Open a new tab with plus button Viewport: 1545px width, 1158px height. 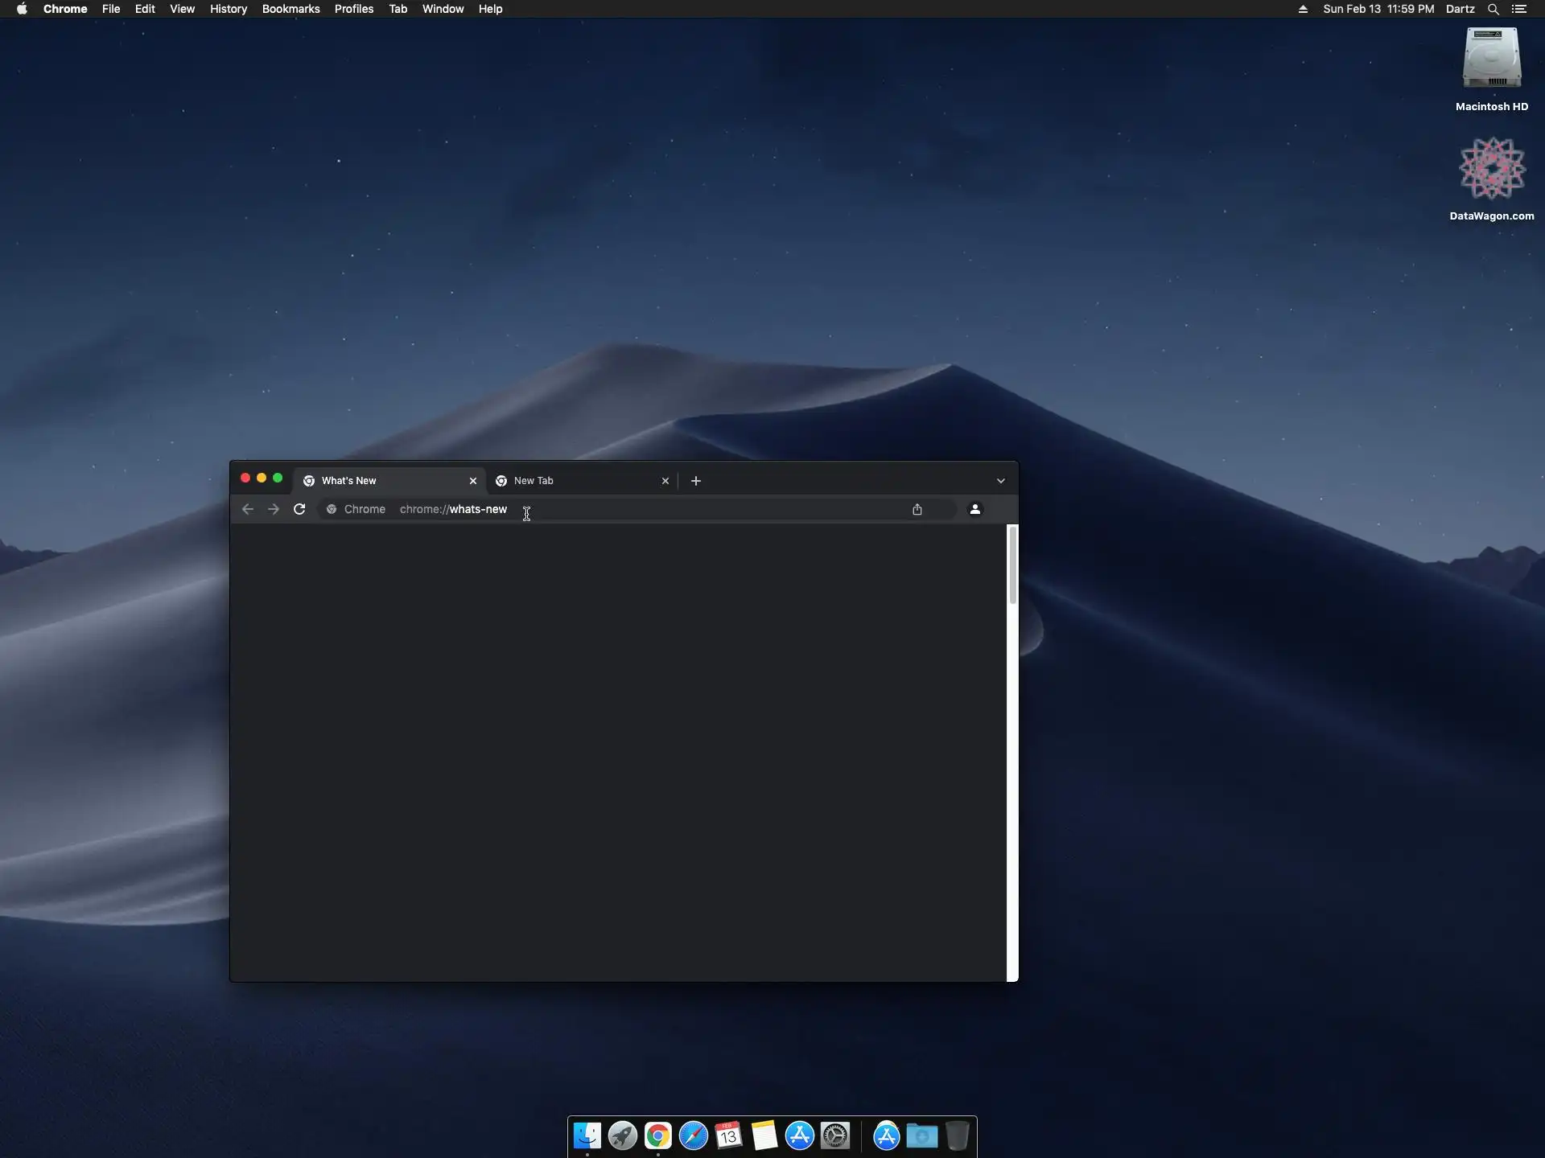point(696,481)
